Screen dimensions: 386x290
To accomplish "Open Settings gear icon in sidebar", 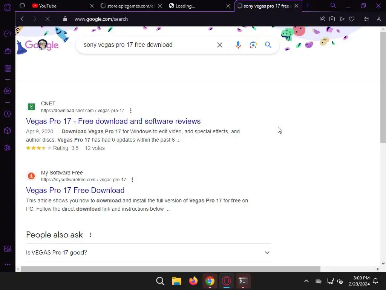I will (x=8, y=148).
